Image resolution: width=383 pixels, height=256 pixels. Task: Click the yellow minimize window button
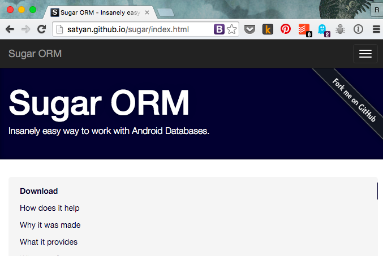point(21,10)
